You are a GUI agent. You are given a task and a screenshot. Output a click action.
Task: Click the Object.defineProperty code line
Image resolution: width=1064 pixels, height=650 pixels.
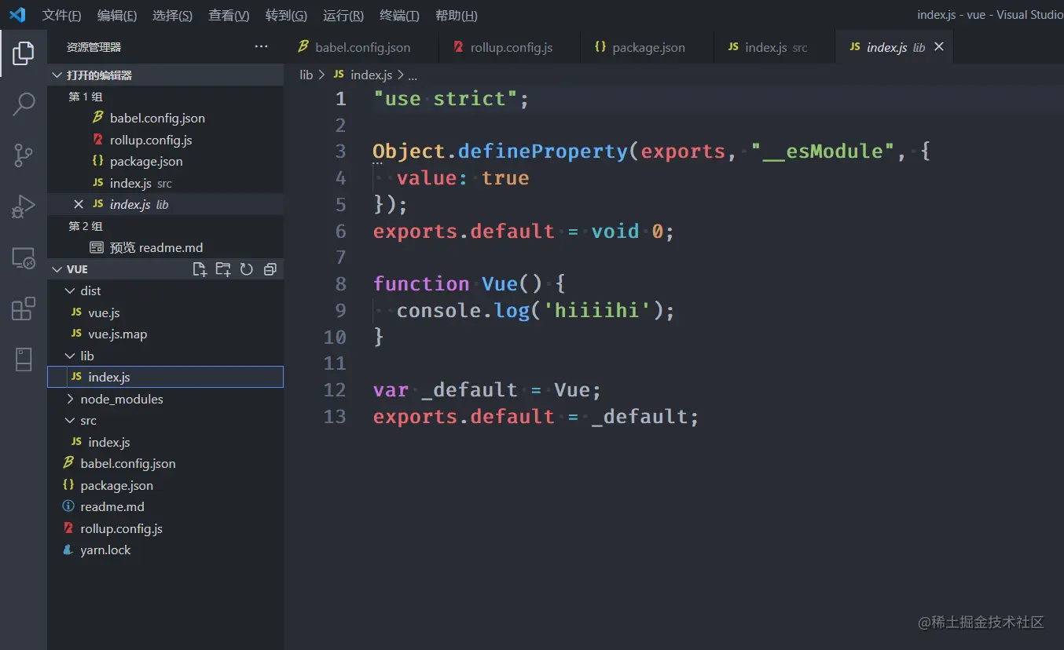click(651, 152)
